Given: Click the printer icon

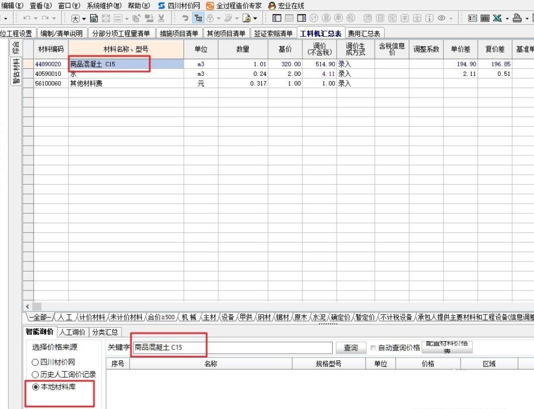Looking at the screenshot, I should point(517,18).
